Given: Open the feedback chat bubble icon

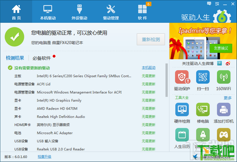Looking at the screenshot, I should tap(209, 4).
